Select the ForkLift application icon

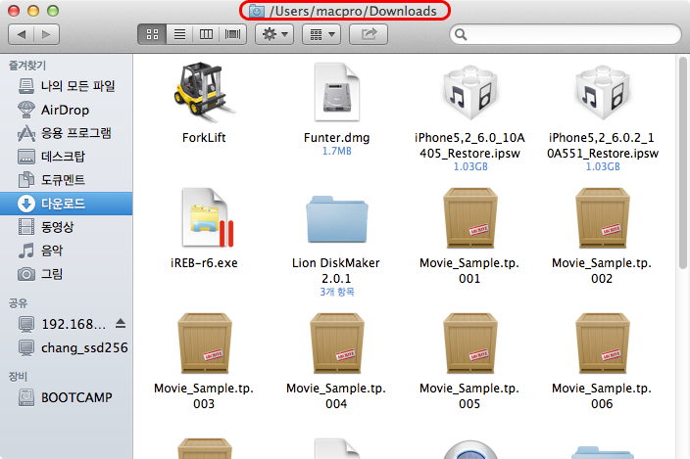[x=204, y=92]
